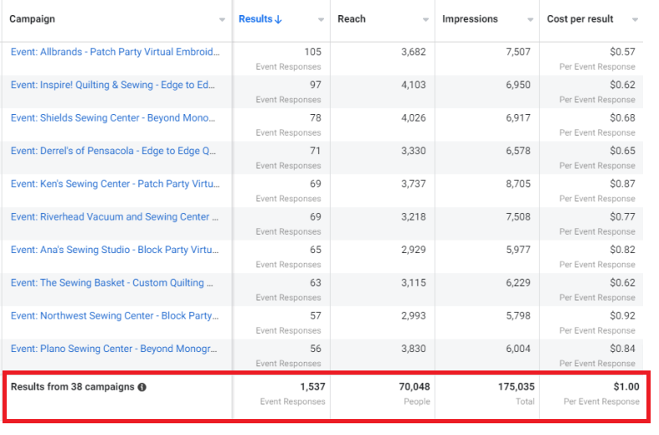Open the Plano Sewing Center campaign
Image resolution: width=659 pixels, height=435 pixels.
[x=115, y=349]
